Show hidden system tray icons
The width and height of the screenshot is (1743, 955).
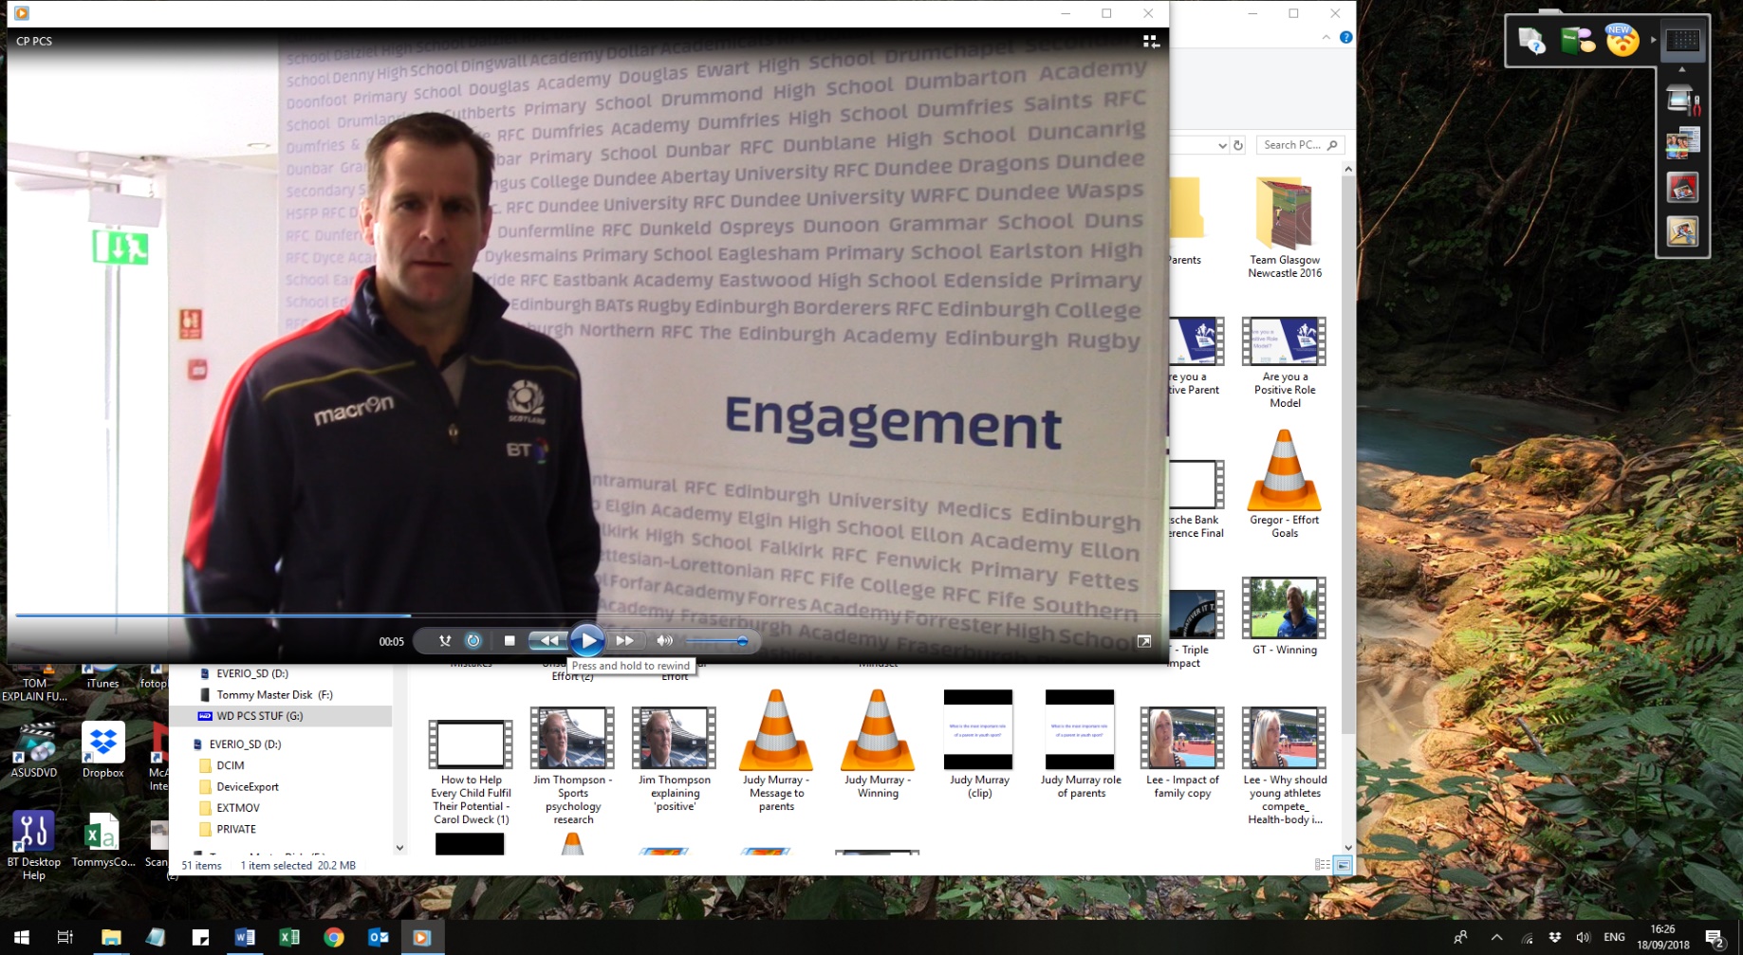click(x=1496, y=937)
